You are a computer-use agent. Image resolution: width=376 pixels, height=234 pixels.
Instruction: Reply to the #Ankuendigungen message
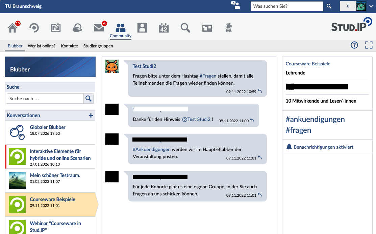pyautogui.click(x=260, y=157)
